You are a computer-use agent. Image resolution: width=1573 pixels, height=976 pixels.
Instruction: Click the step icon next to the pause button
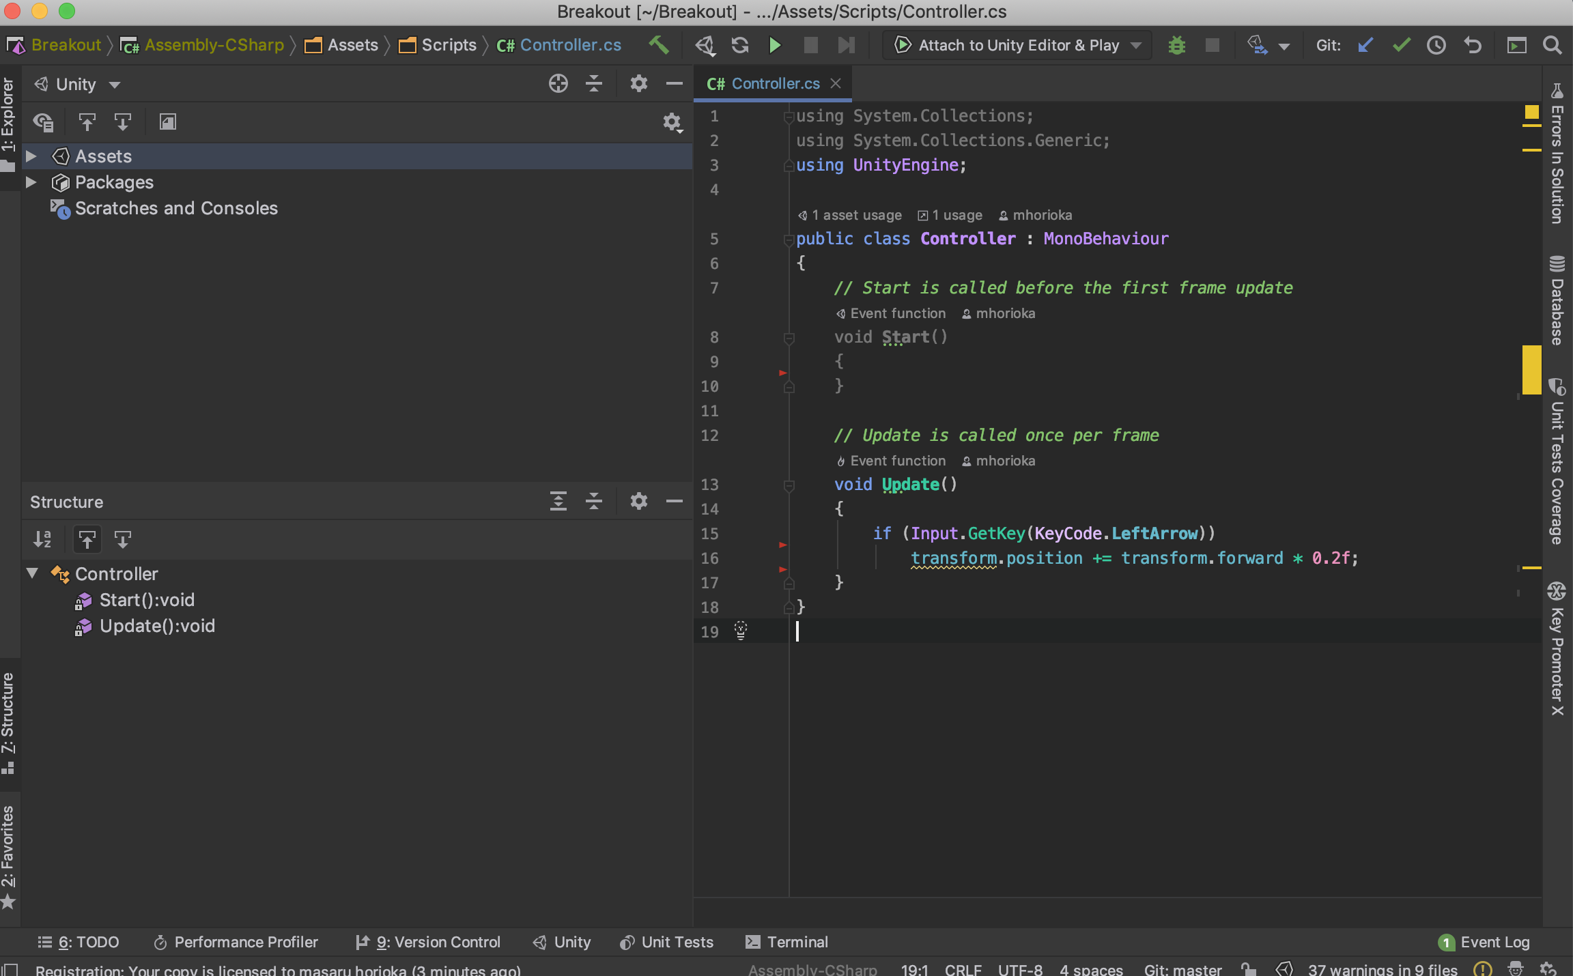click(x=847, y=45)
